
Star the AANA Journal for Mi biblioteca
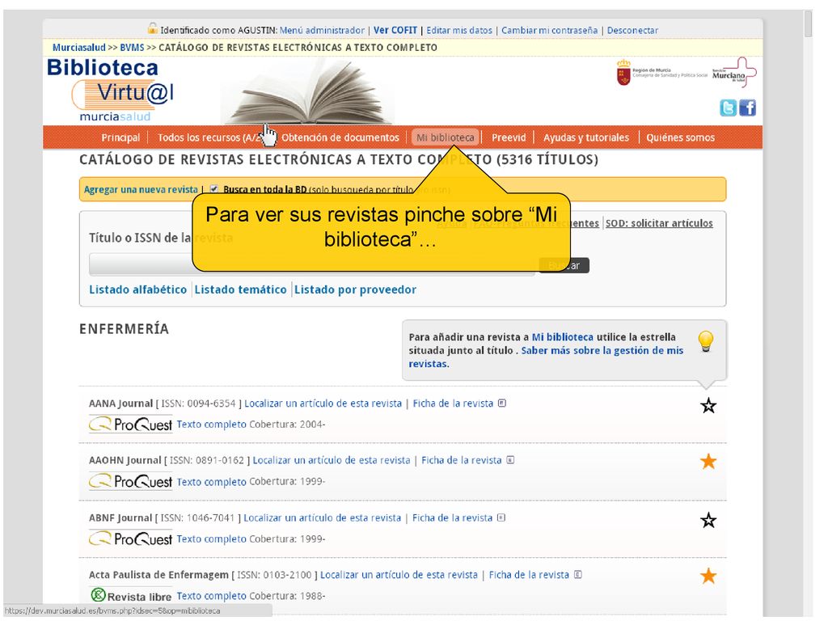pyautogui.click(x=708, y=406)
